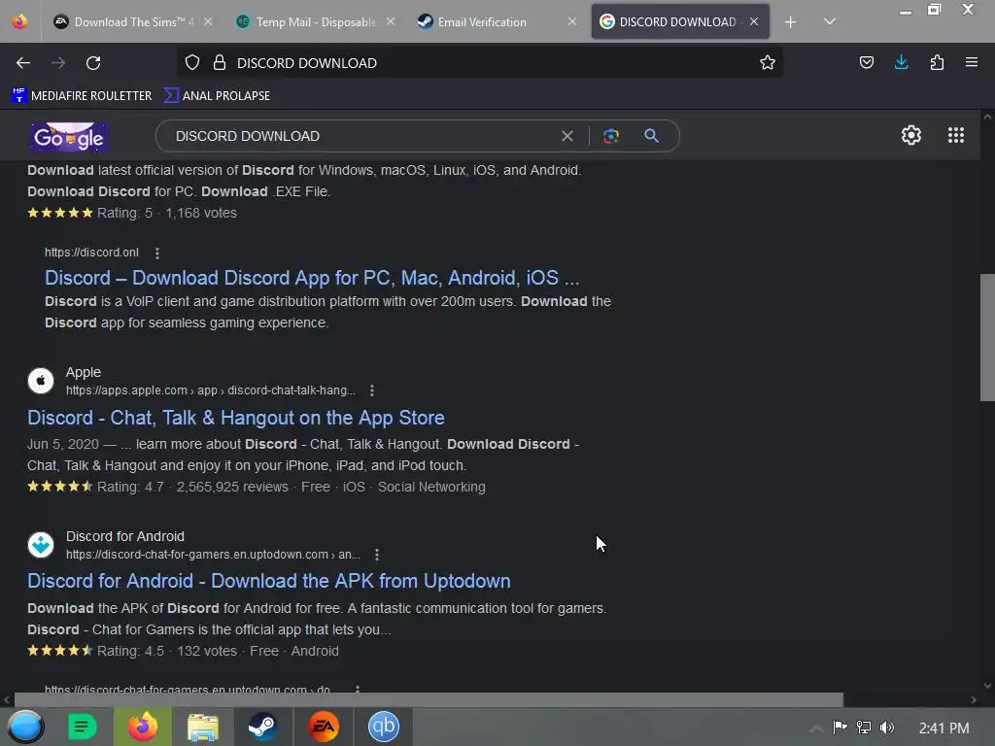Image resolution: width=995 pixels, height=746 pixels.
Task: Open File Explorer from the taskbar
Action: pos(203,727)
